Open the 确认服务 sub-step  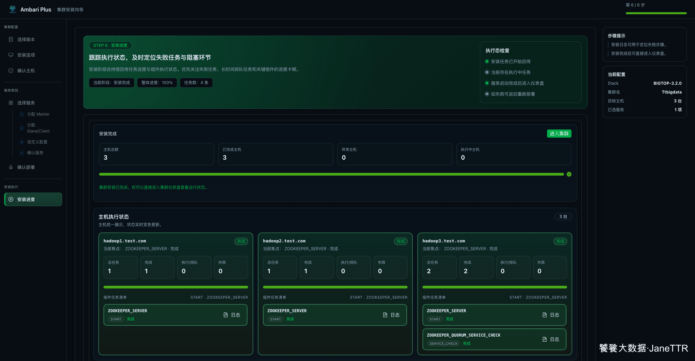tap(35, 153)
